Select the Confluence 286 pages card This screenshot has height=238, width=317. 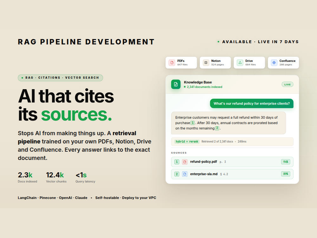click(x=283, y=63)
